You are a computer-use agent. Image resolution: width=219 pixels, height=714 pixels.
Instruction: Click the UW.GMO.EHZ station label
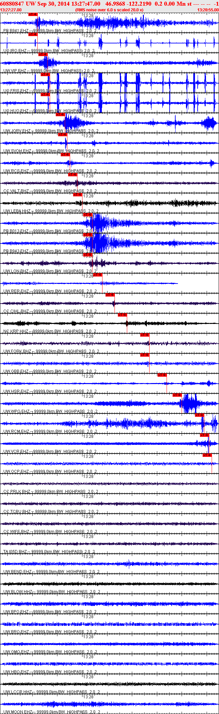[16, 652]
